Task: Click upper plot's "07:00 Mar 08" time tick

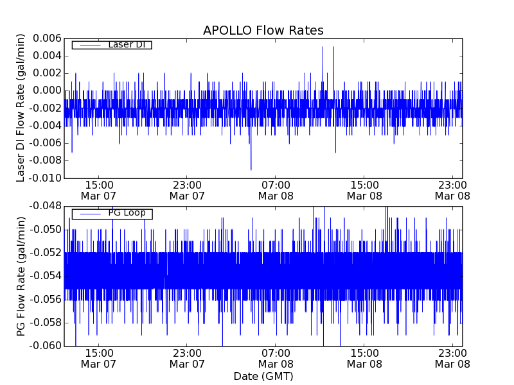Action: point(276,191)
